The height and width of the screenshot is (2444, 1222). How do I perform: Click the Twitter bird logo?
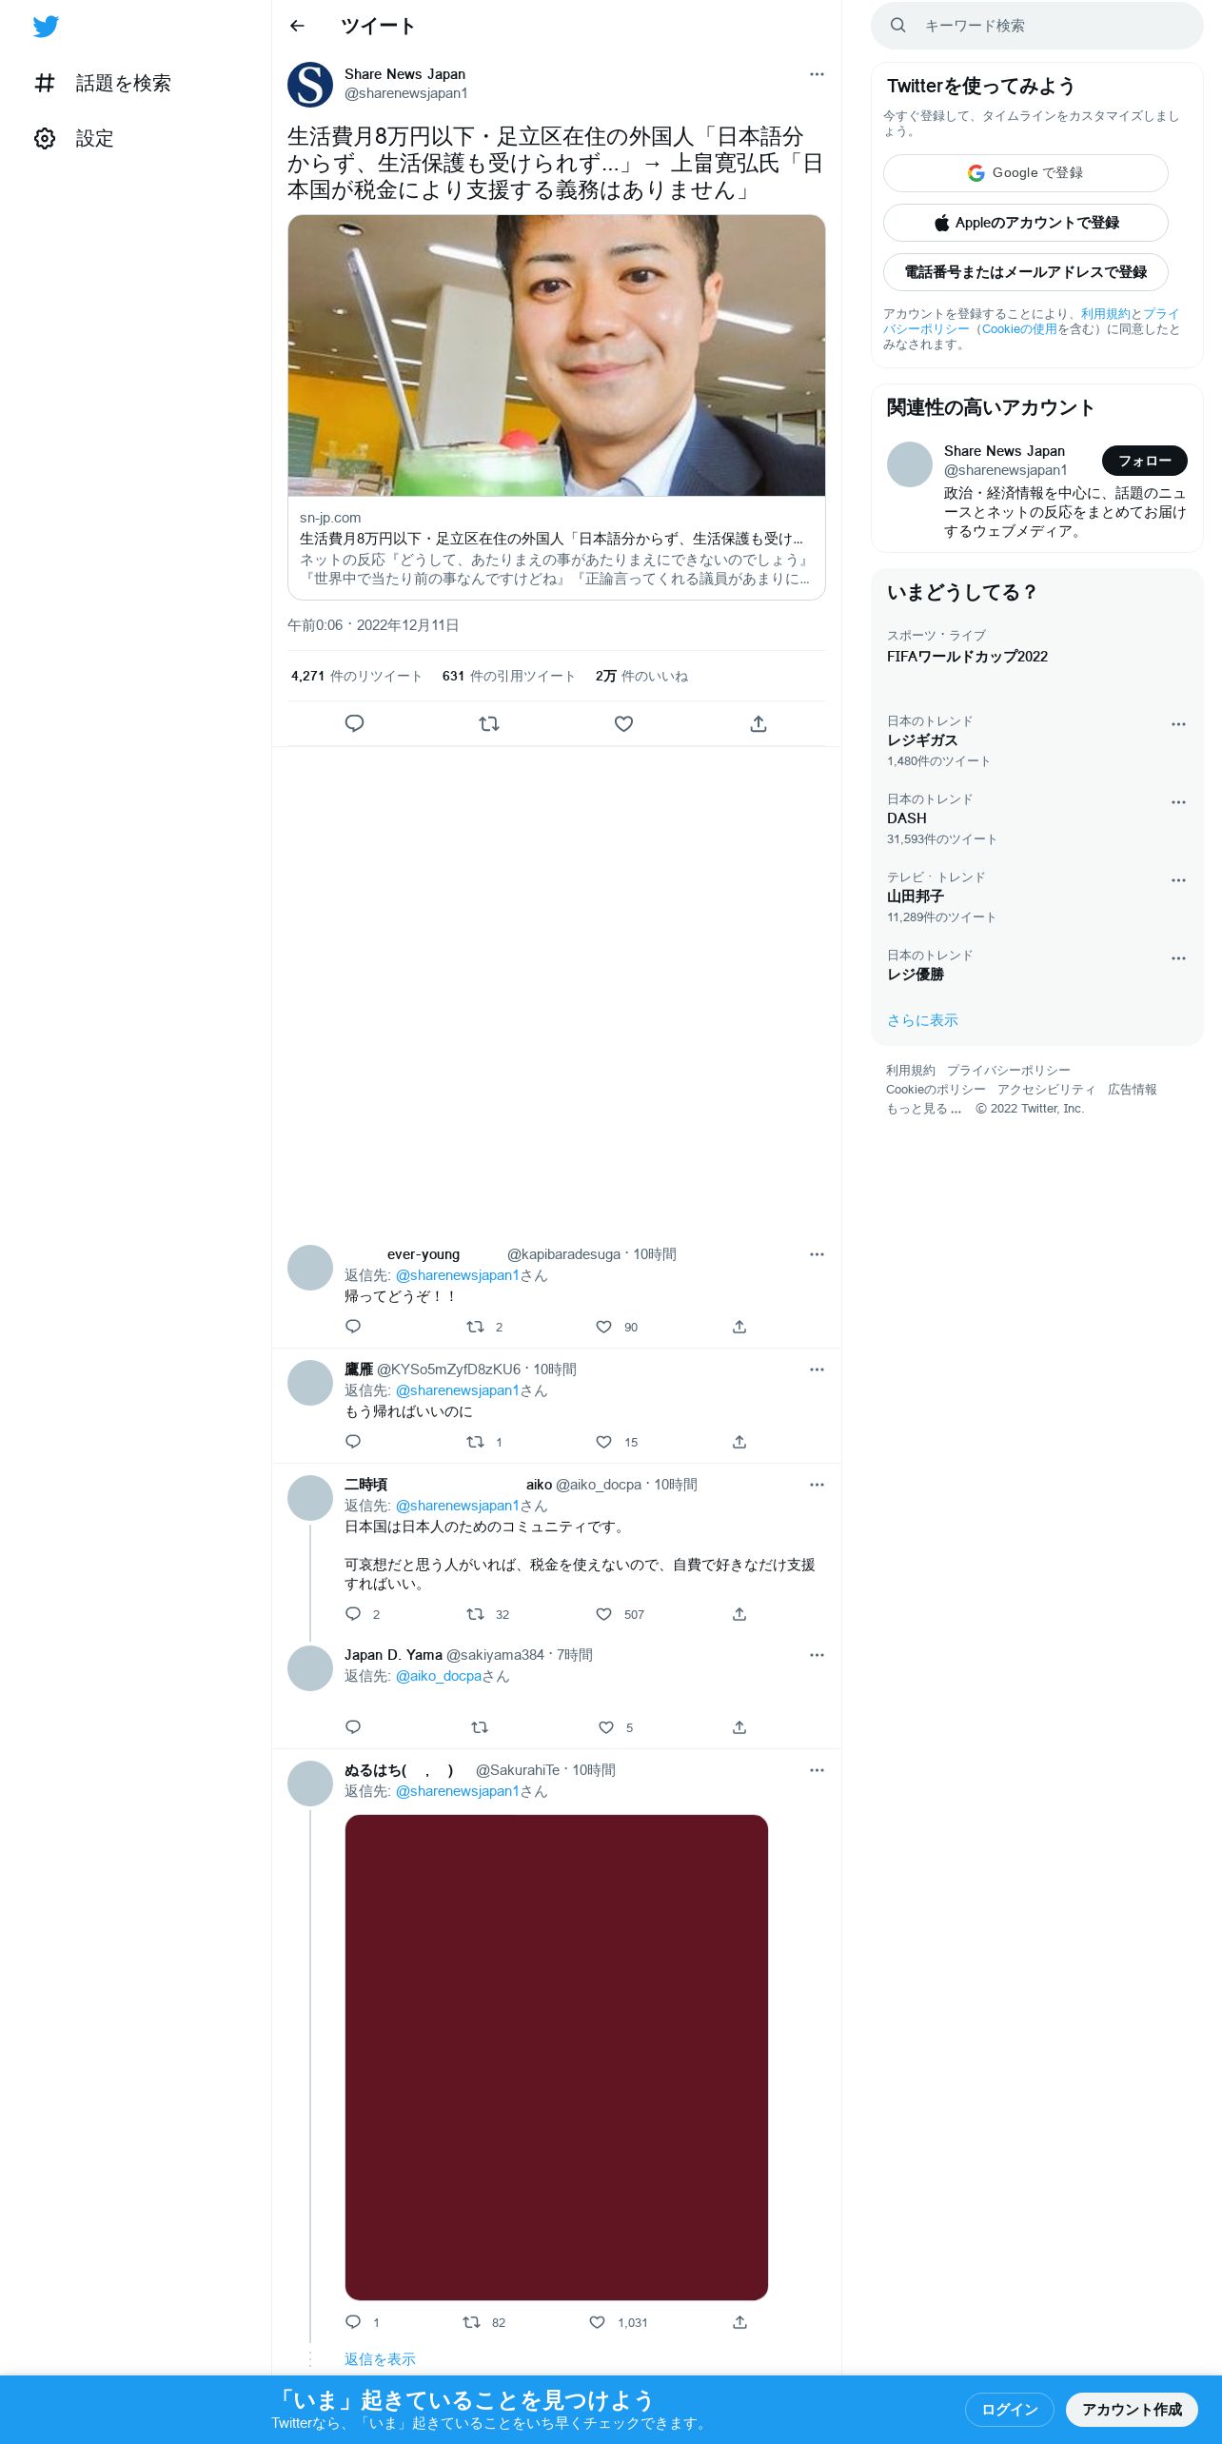(x=46, y=27)
